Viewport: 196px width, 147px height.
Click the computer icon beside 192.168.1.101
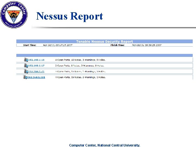click(25, 77)
